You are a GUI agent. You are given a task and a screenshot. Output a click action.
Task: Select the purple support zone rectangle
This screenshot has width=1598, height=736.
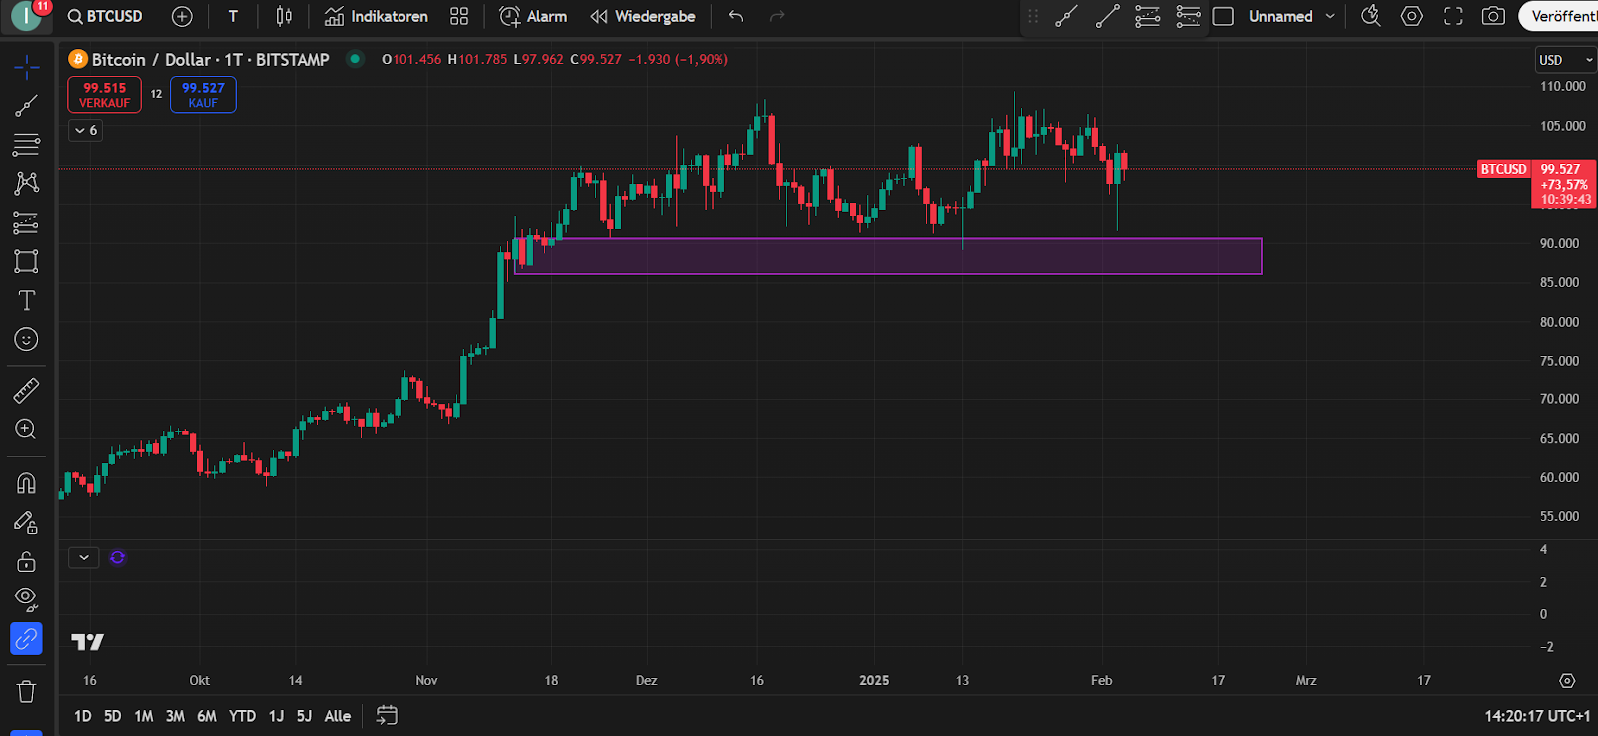(889, 256)
